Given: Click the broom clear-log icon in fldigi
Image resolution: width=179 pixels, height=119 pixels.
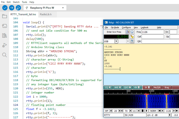Looking at the screenshot, I should [x=132, y=37].
